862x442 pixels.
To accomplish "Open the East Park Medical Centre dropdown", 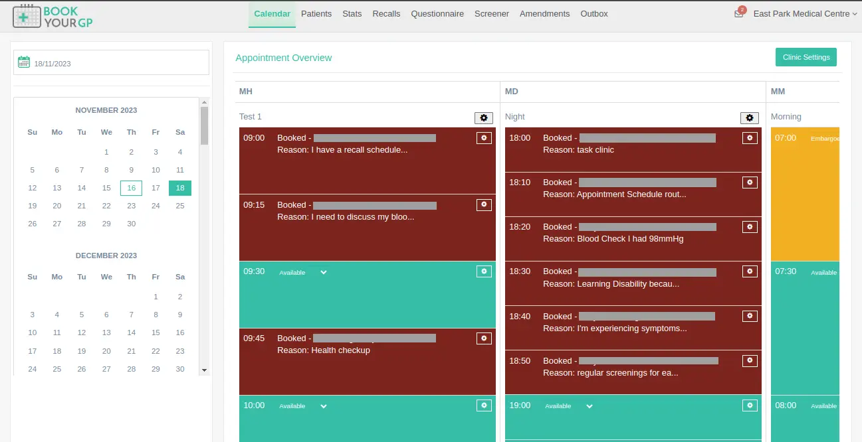I will click(805, 14).
